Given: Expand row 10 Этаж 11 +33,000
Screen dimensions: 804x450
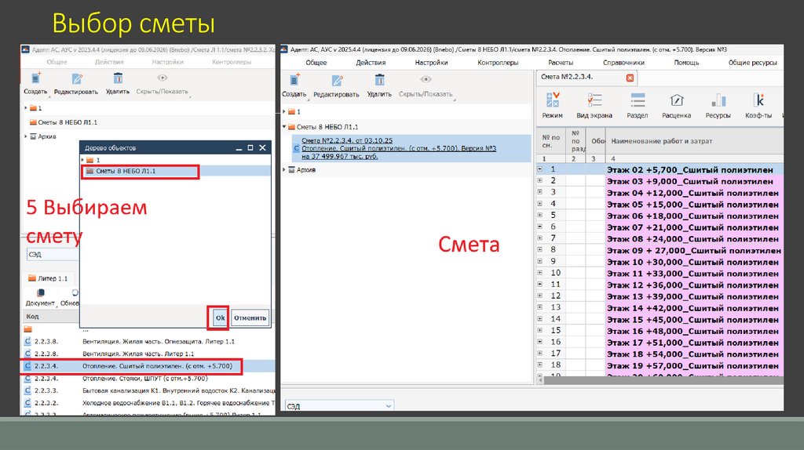Looking at the screenshot, I should 540,272.
